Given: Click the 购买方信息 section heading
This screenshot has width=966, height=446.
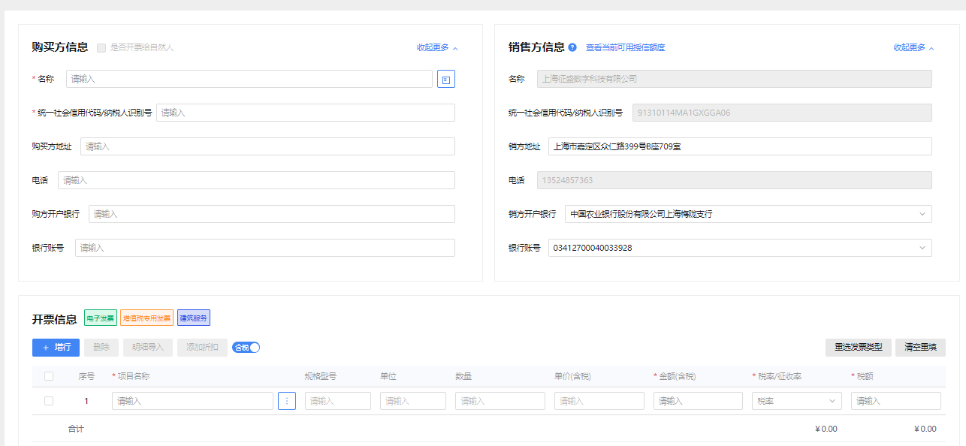Looking at the screenshot, I should coord(60,47).
